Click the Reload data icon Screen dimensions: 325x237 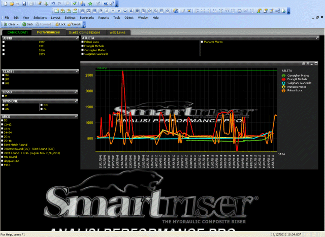pyautogui.click(x=46, y=4)
